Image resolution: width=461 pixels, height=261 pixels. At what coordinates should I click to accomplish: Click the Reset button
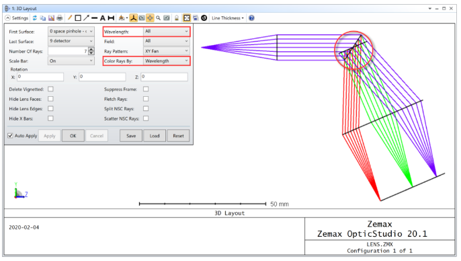(178, 136)
